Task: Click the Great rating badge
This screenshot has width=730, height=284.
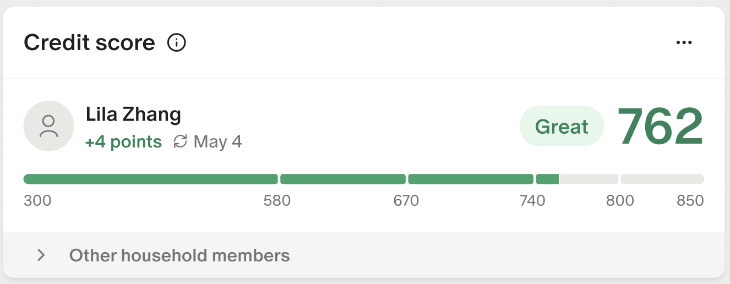Action: click(562, 127)
